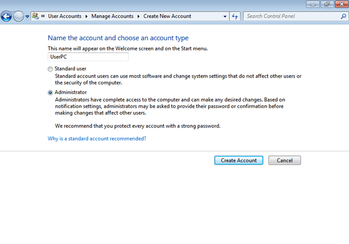Open 'Why is a standard account recommended?' link
The image size is (349, 244).
97,138
